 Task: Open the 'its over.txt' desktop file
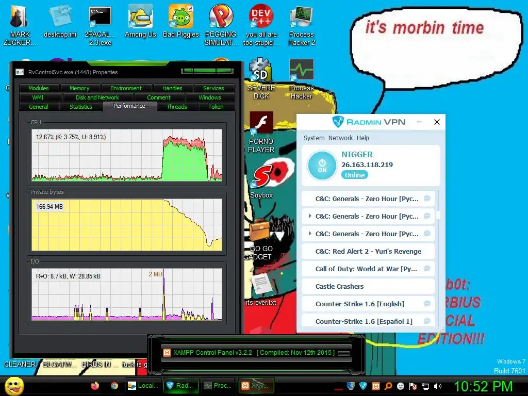(261, 289)
